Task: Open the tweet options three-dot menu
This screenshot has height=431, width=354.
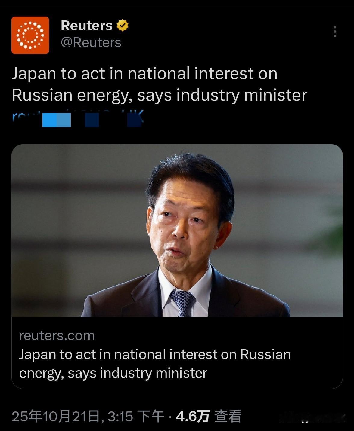Action: click(335, 32)
